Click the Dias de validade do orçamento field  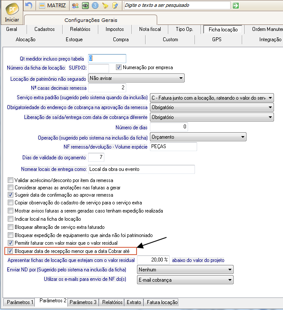point(96,158)
